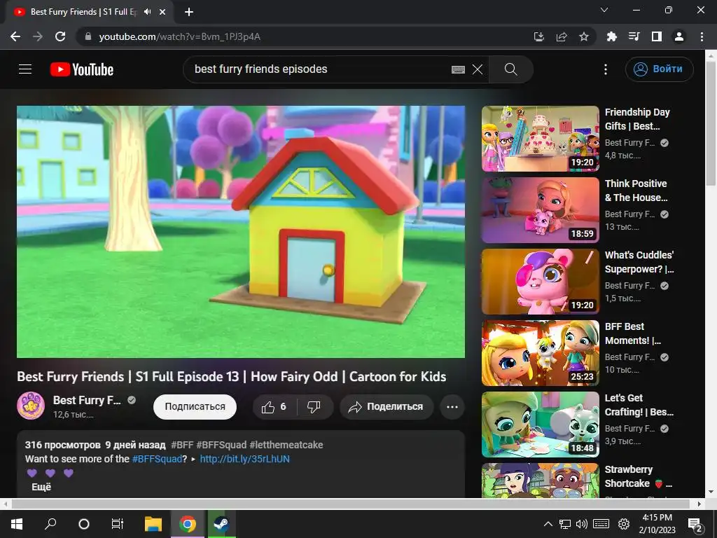Click the Поделиться share button
Image resolution: width=717 pixels, height=538 pixels.
(x=387, y=407)
